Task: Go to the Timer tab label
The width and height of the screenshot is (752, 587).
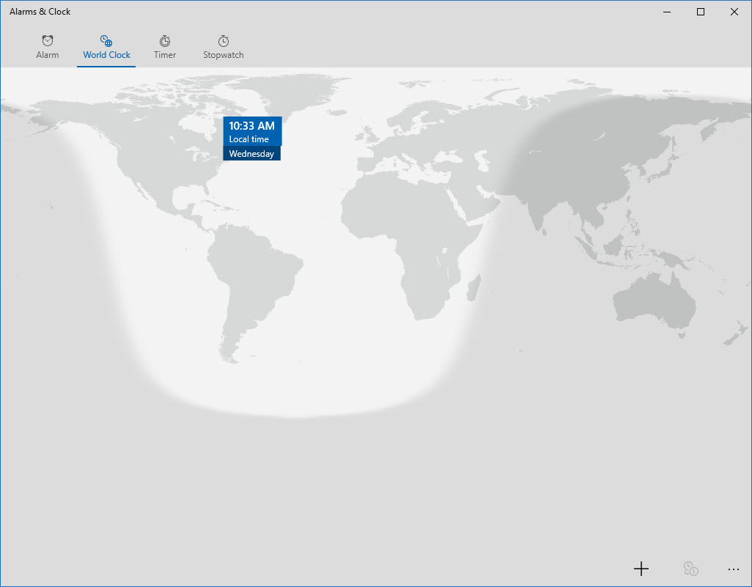Action: [x=165, y=55]
